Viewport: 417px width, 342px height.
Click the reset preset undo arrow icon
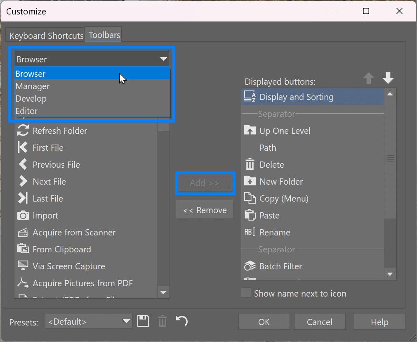pyautogui.click(x=181, y=321)
